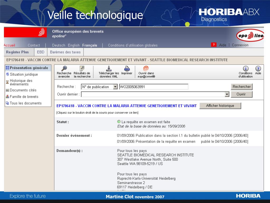This screenshot has height=203, width=270.
Task: Click the toolbar Aide question-mark icon
Action: (x=258, y=68)
